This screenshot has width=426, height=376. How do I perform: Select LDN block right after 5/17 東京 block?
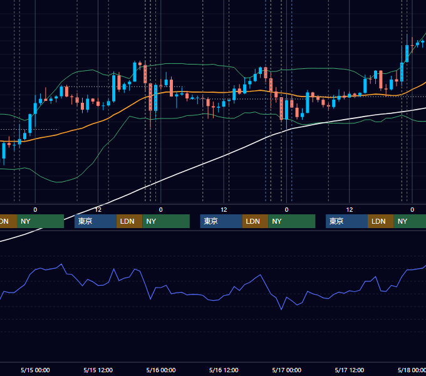pyautogui.click(x=381, y=221)
